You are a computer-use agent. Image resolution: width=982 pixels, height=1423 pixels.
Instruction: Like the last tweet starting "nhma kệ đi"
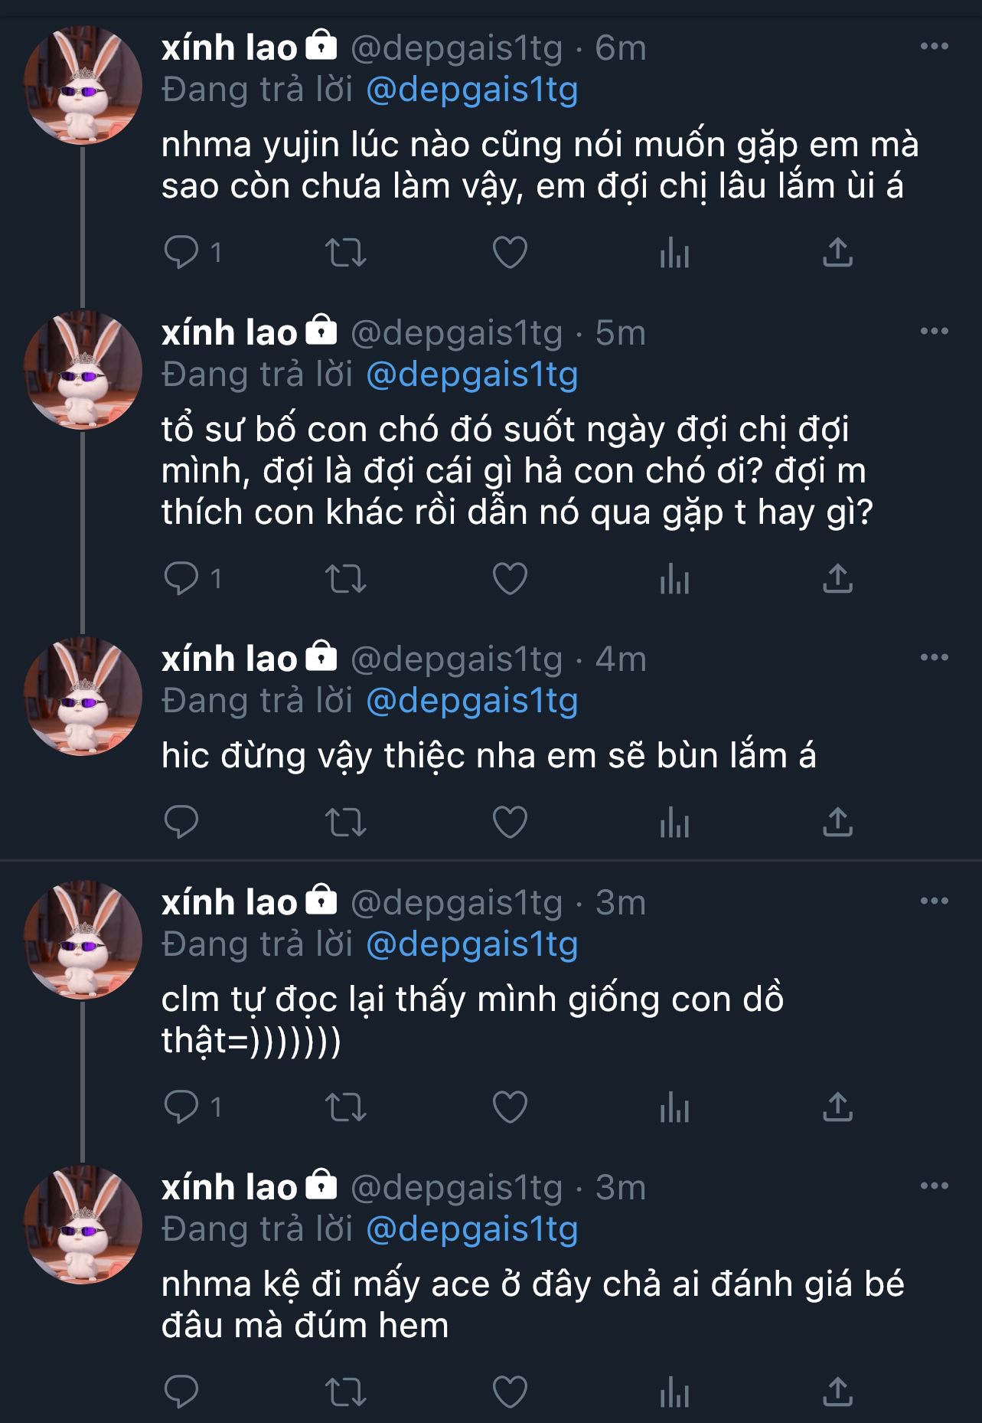(510, 1392)
